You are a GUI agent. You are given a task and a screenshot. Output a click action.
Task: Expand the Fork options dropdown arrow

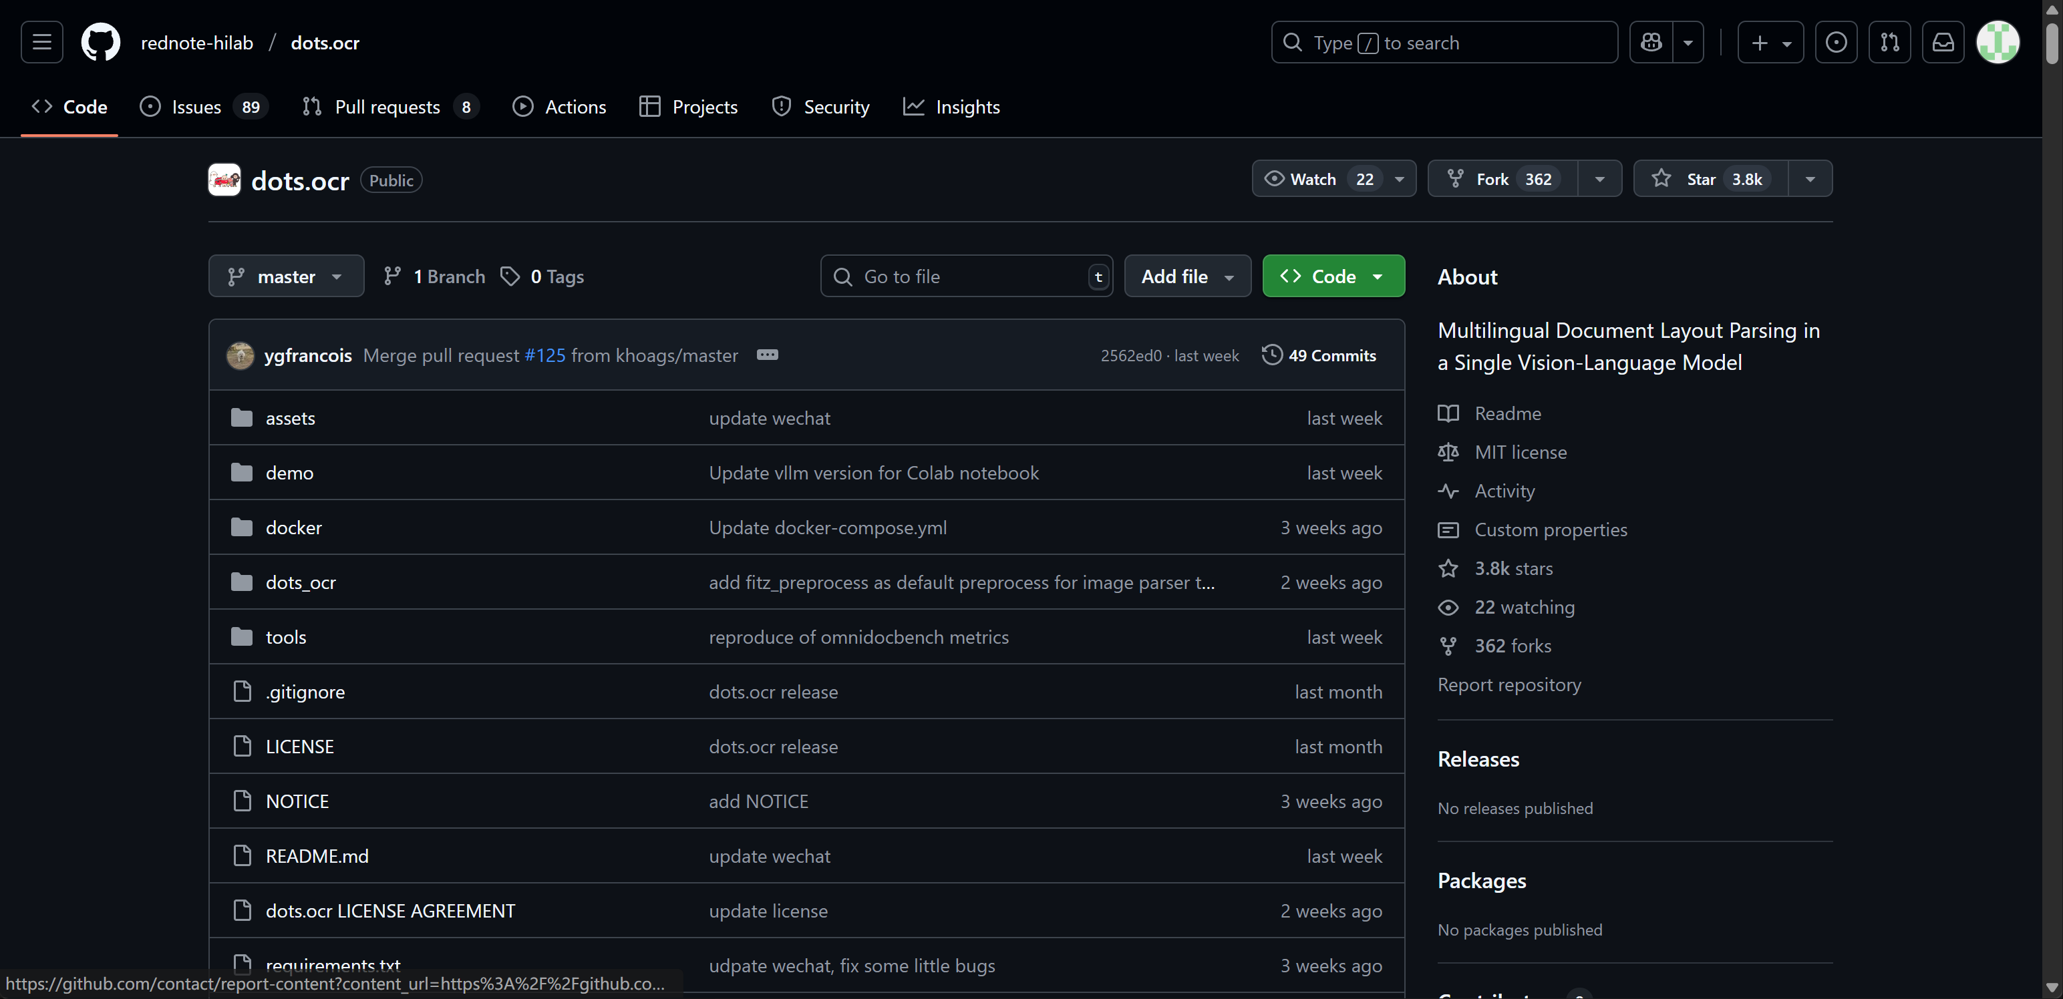click(x=1599, y=180)
